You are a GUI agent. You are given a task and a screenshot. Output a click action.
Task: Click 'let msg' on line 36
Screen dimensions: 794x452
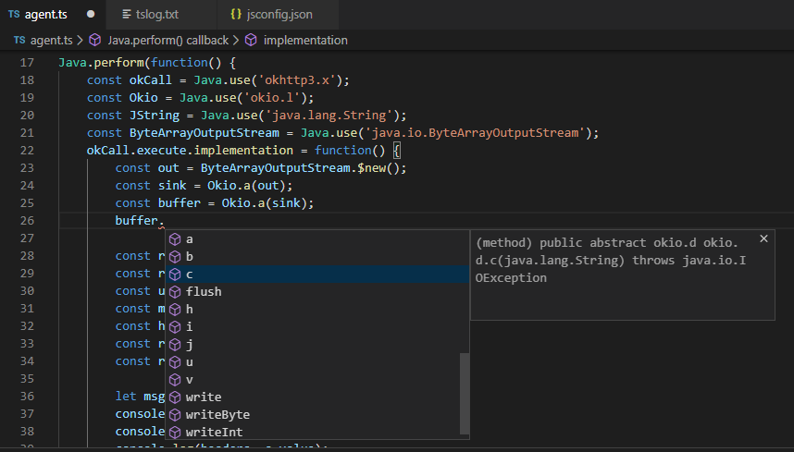point(141,397)
